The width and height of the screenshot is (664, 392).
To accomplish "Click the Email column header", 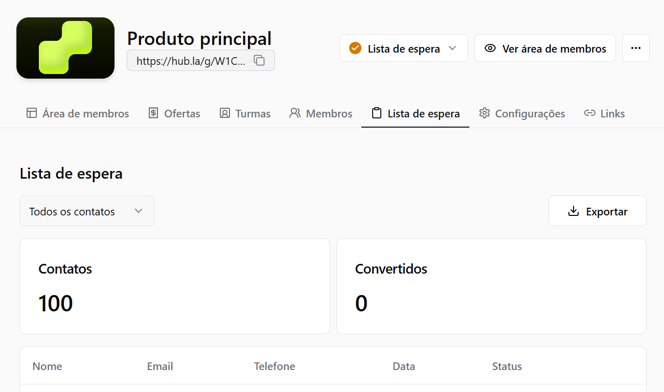I will pyautogui.click(x=160, y=366).
